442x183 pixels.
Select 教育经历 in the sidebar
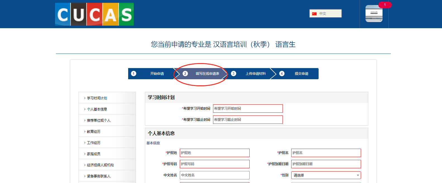point(94,132)
